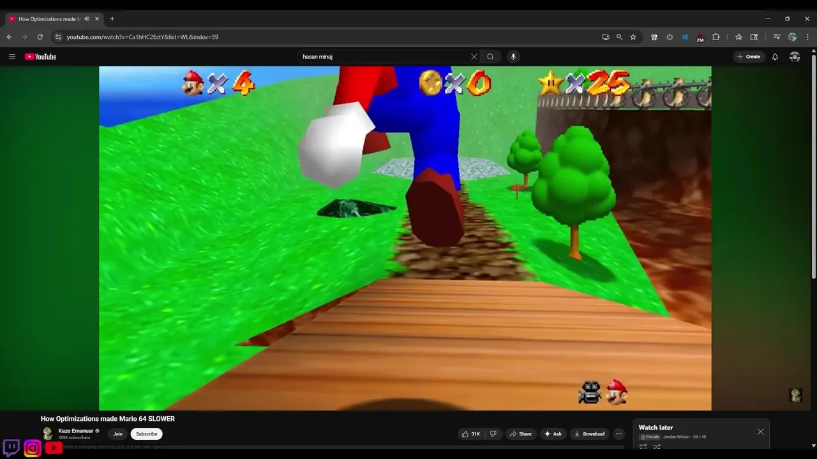Open the equalizer-style extension icon

[654, 37]
